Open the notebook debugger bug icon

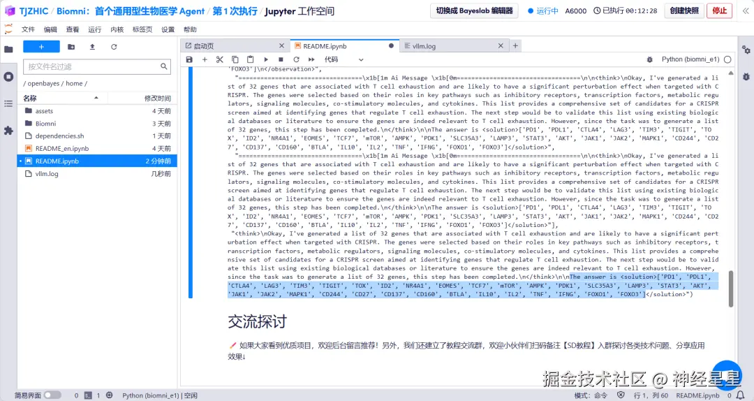click(x=650, y=59)
